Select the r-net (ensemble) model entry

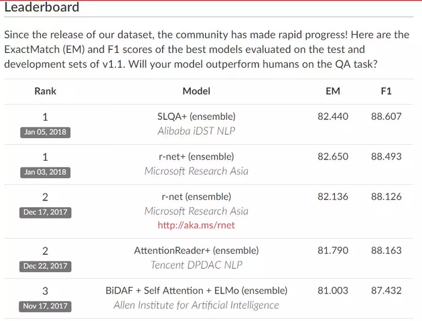(x=196, y=197)
